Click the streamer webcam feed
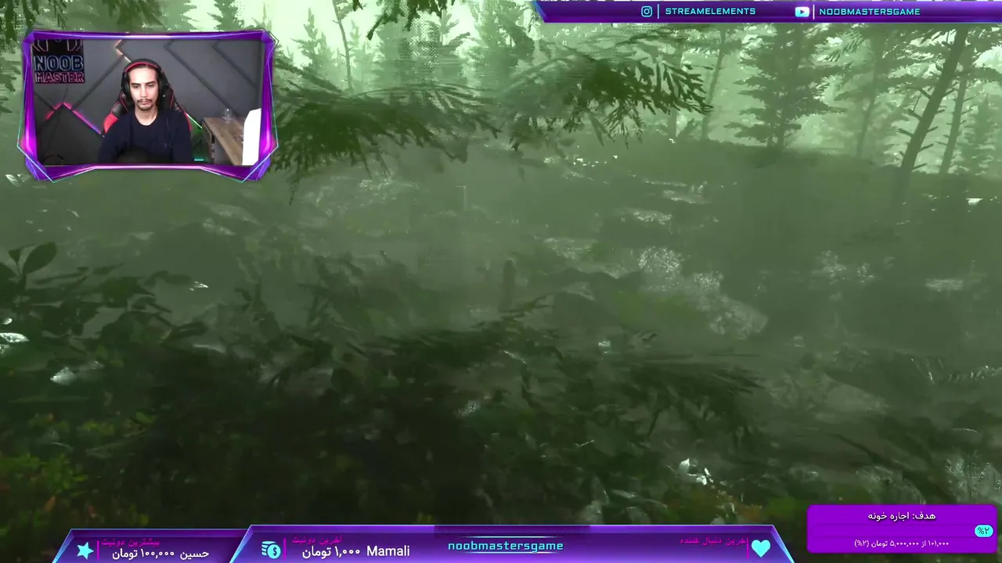This screenshot has height=563, width=1002. pos(147,102)
